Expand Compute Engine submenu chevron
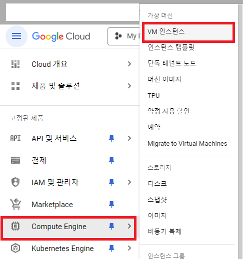The image size is (243, 259). click(129, 226)
